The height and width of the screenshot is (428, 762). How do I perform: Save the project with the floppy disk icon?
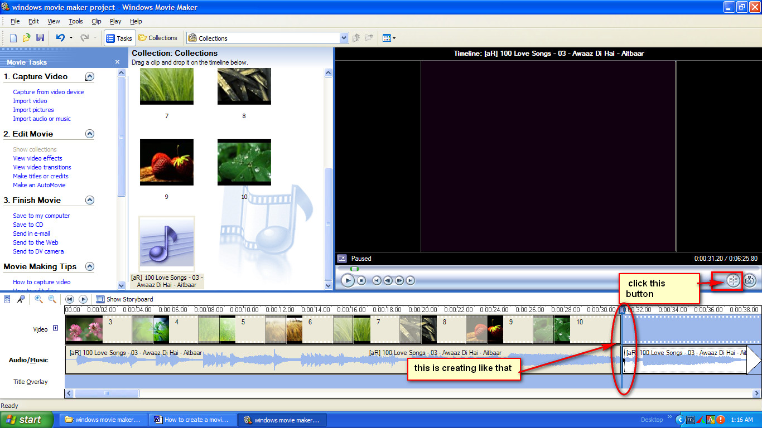[x=40, y=38]
